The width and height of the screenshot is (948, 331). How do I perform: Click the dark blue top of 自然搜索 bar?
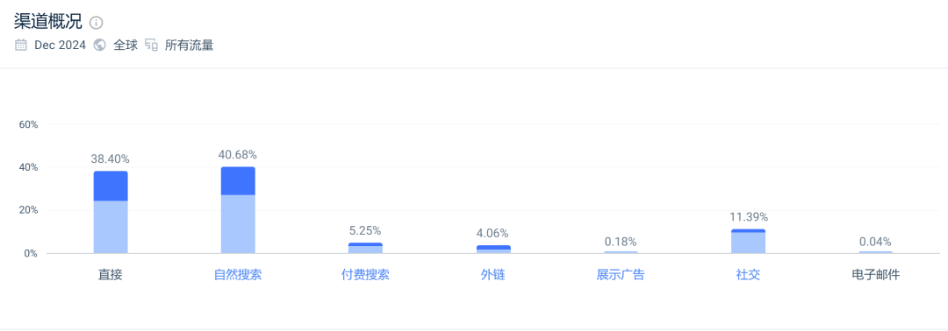[x=238, y=181]
